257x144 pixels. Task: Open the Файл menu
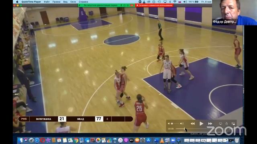pos(47,2)
